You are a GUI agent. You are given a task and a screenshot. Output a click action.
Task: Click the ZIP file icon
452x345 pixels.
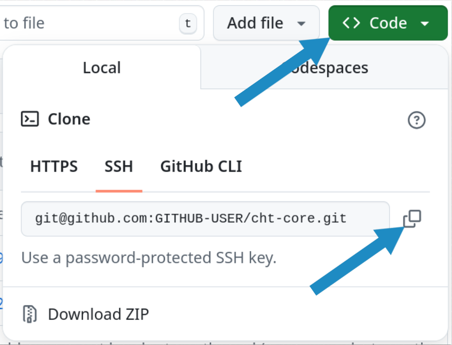[30, 314]
